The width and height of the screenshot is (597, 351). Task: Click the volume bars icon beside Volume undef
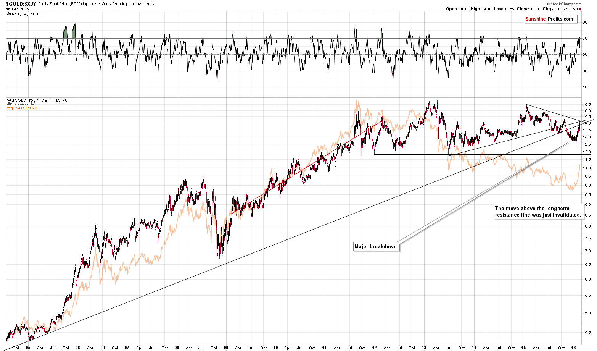click(x=9, y=104)
